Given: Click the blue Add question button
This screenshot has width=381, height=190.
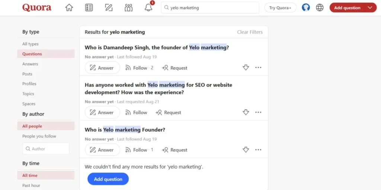Looking at the screenshot, I should 108,179.
